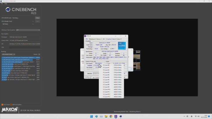Open the Selection socket dropdown in CPU-Z
The height and width of the screenshot is (119, 212).
(x=96, y=74)
